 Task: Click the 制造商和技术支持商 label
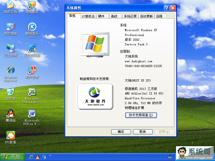tap(95, 79)
